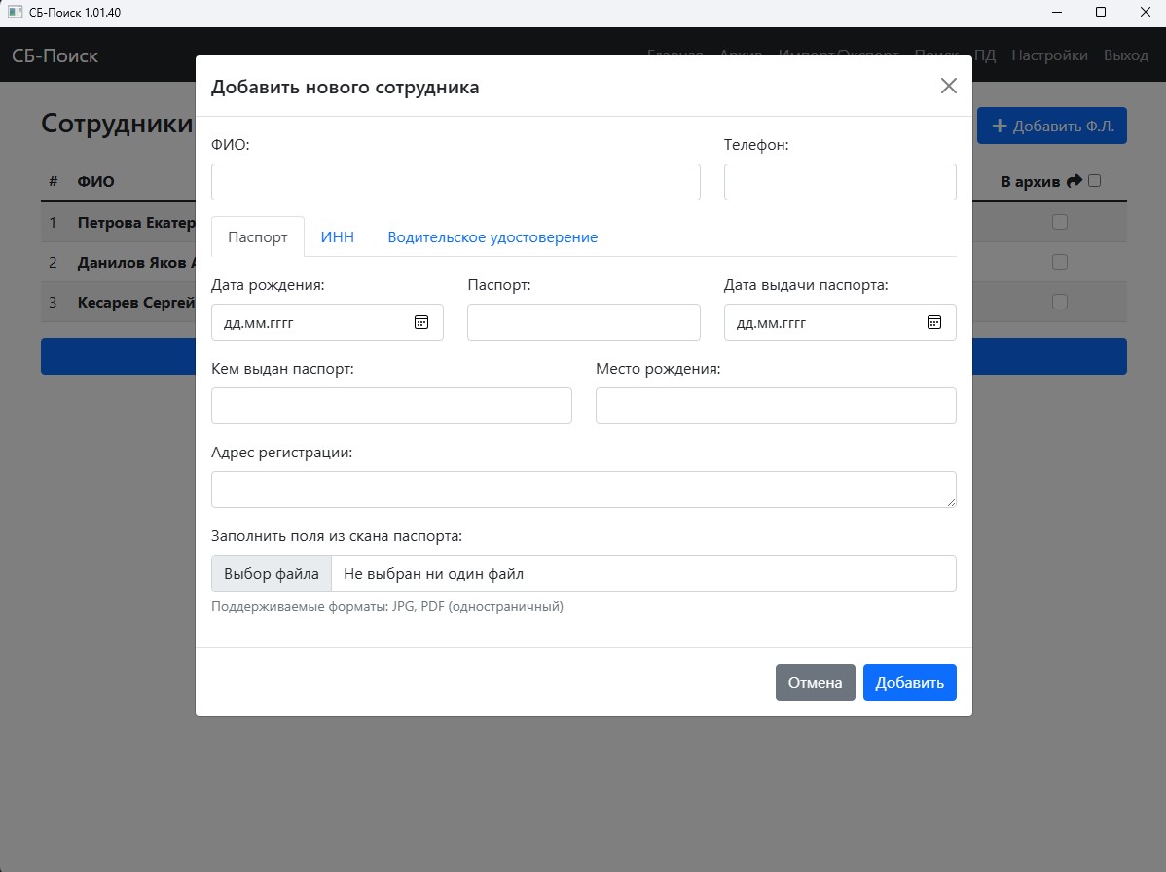Close the add employee dialog with X
The width and height of the screenshot is (1166, 872).
point(948,86)
